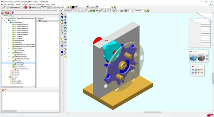The width and height of the screenshot is (214, 117).
Task: Collapse the Zeichnung tree node
Action: coord(5,77)
